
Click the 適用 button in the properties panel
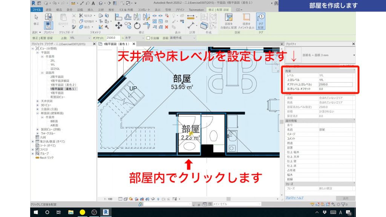pos(345,198)
